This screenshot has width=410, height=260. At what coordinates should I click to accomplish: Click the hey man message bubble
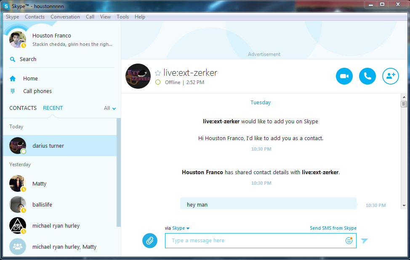tap(268, 204)
